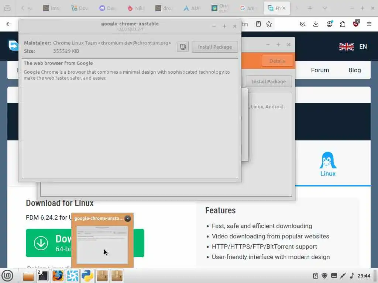378x283 pixels.
Task: Click the second package installer taskbar icon
Action: click(117, 276)
